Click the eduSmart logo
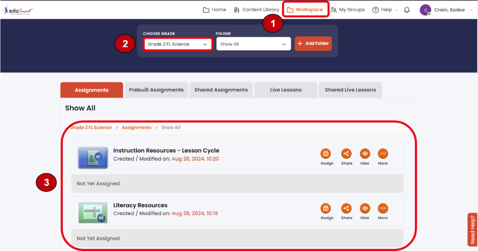Viewport: 478px width, 251px height. click(18, 10)
